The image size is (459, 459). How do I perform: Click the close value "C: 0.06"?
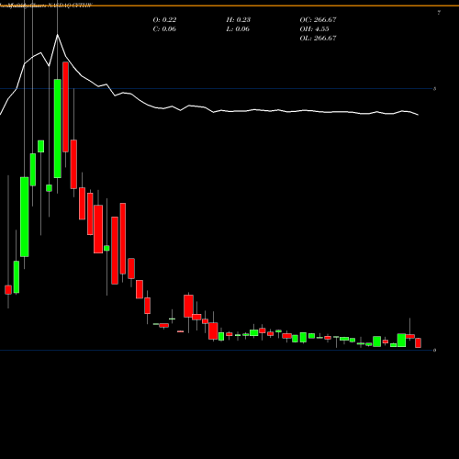(x=164, y=28)
